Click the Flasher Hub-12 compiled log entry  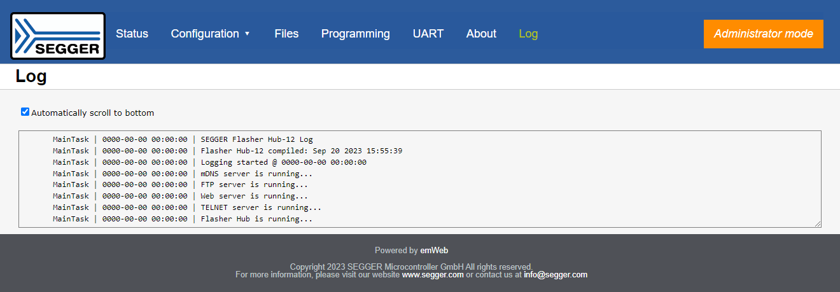301,151
